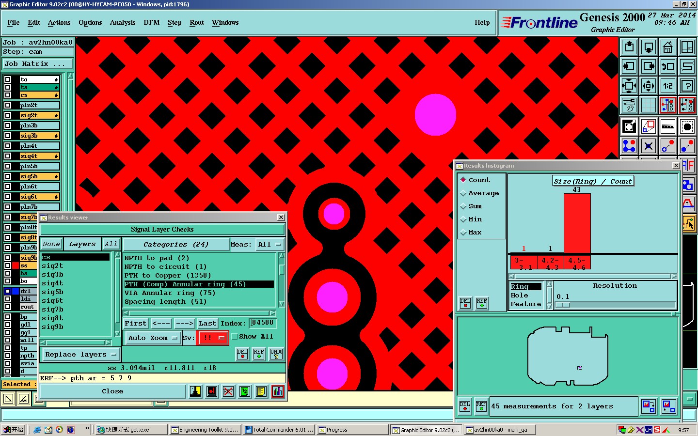Click the zoom in arrows icon
Screen dimensions: 698x436
click(629, 86)
